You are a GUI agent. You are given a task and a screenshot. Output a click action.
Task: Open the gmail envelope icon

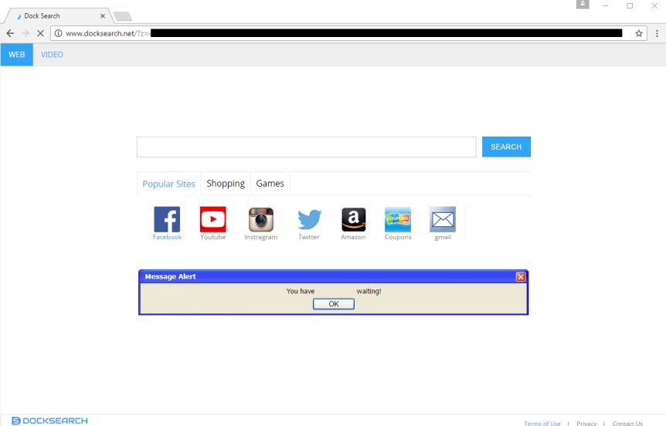[x=443, y=219]
